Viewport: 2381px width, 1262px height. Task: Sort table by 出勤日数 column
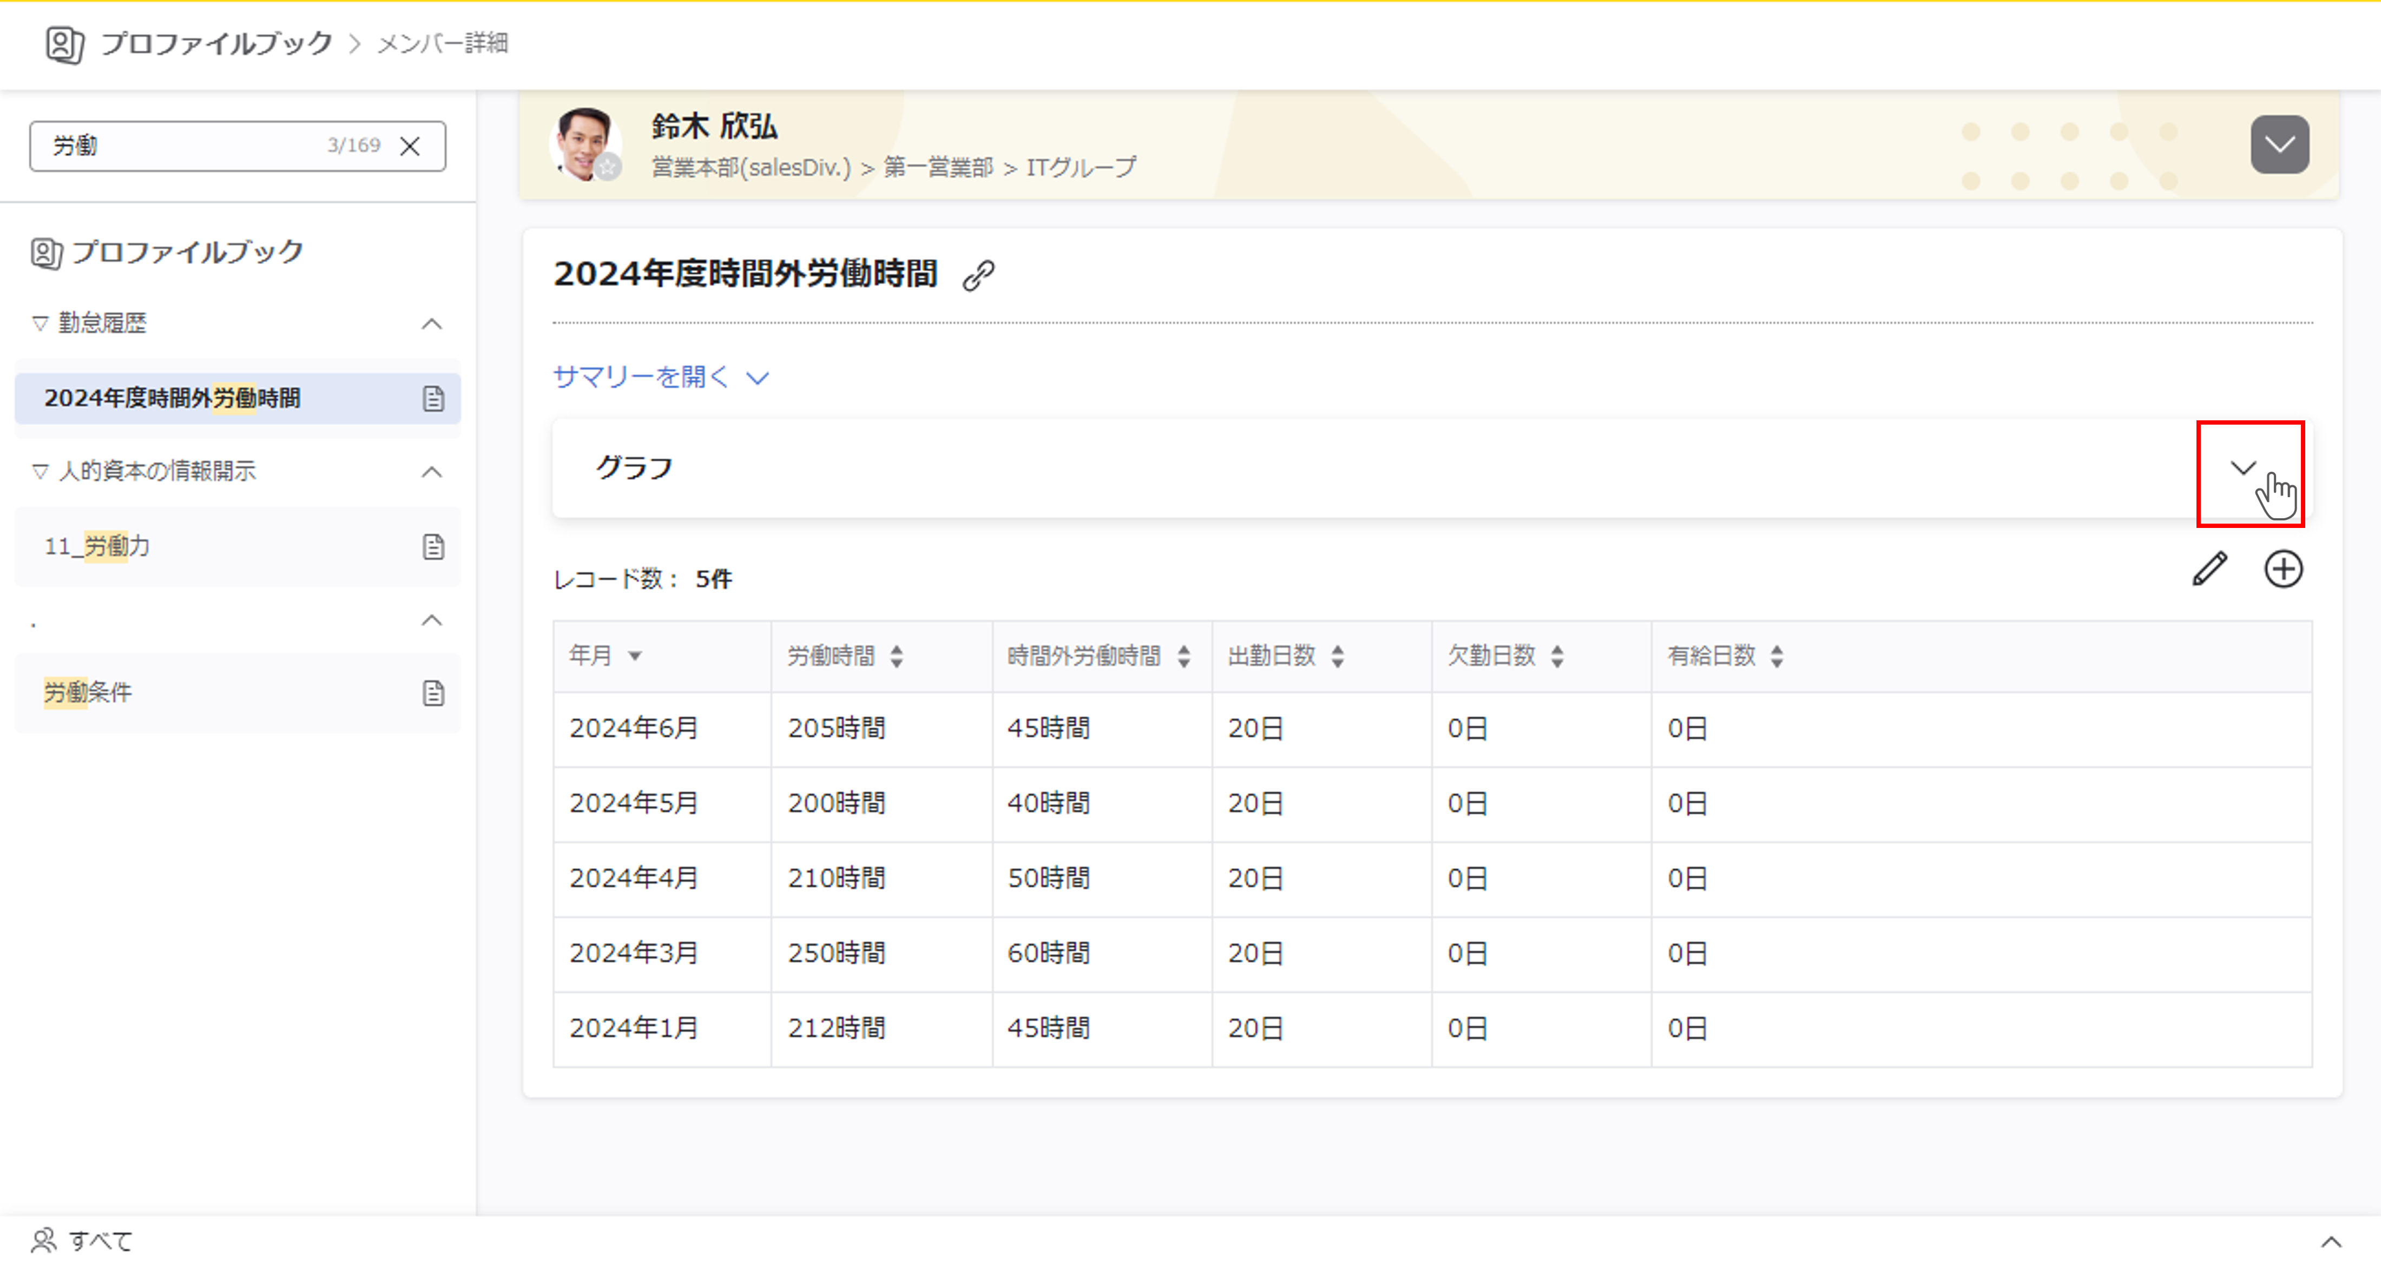[x=1337, y=657]
